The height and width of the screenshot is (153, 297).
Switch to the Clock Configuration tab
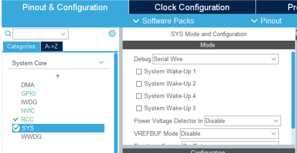[192, 7]
